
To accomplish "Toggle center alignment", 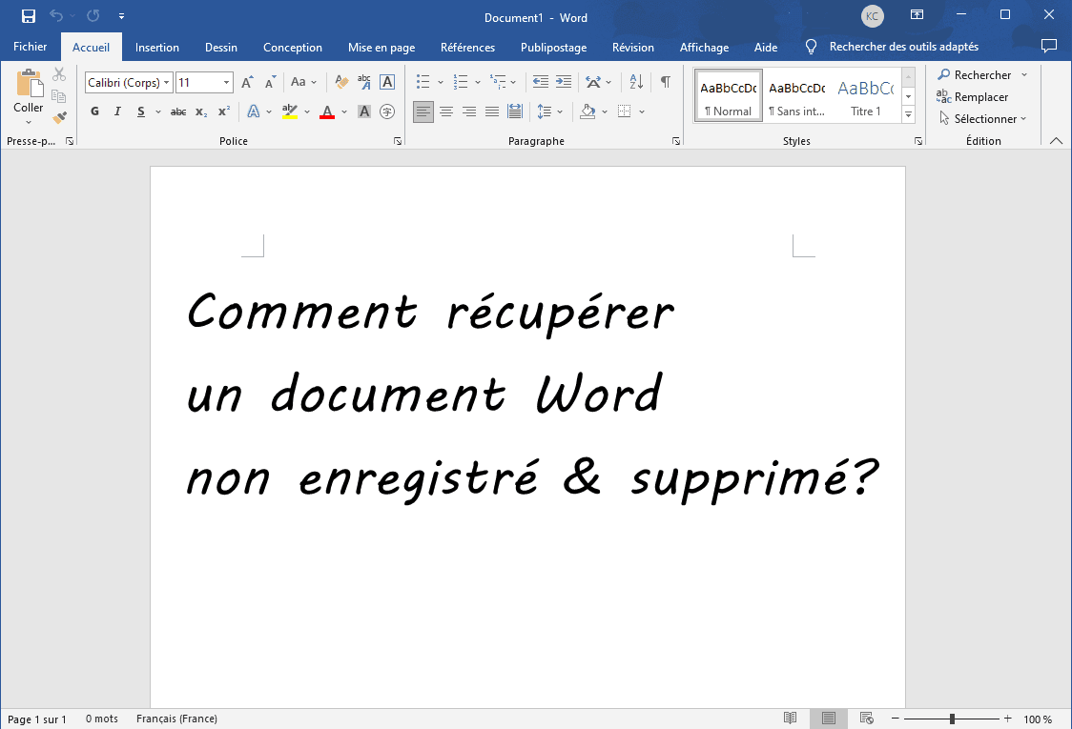I will point(446,111).
